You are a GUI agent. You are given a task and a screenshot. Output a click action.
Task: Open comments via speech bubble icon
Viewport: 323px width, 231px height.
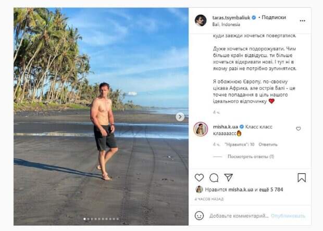click(214, 177)
